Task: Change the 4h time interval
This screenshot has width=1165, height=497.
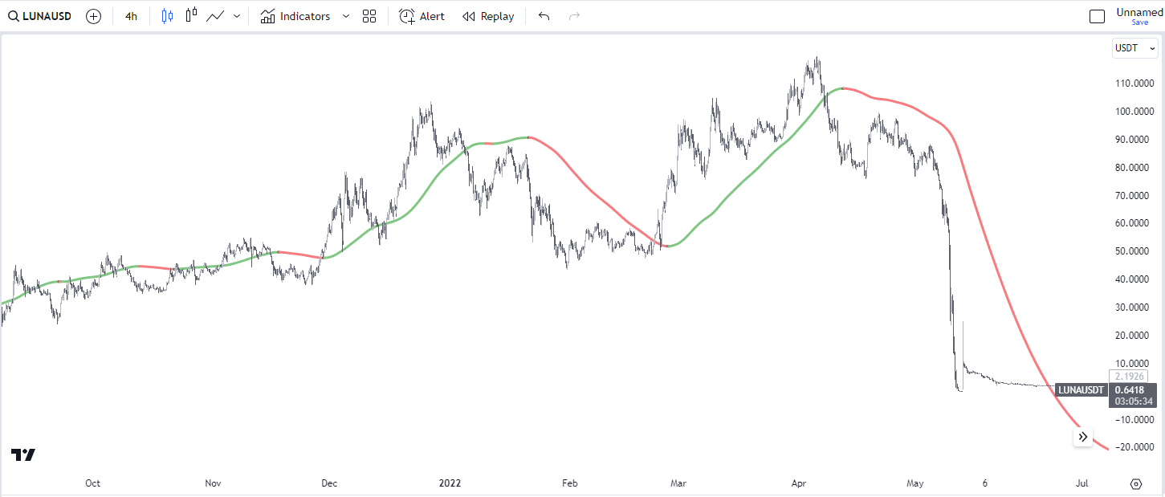Action: (131, 16)
